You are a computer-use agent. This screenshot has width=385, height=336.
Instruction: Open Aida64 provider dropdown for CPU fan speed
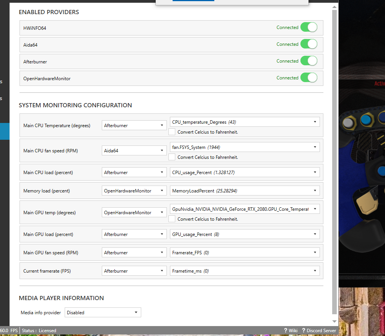(x=134, y=150)
